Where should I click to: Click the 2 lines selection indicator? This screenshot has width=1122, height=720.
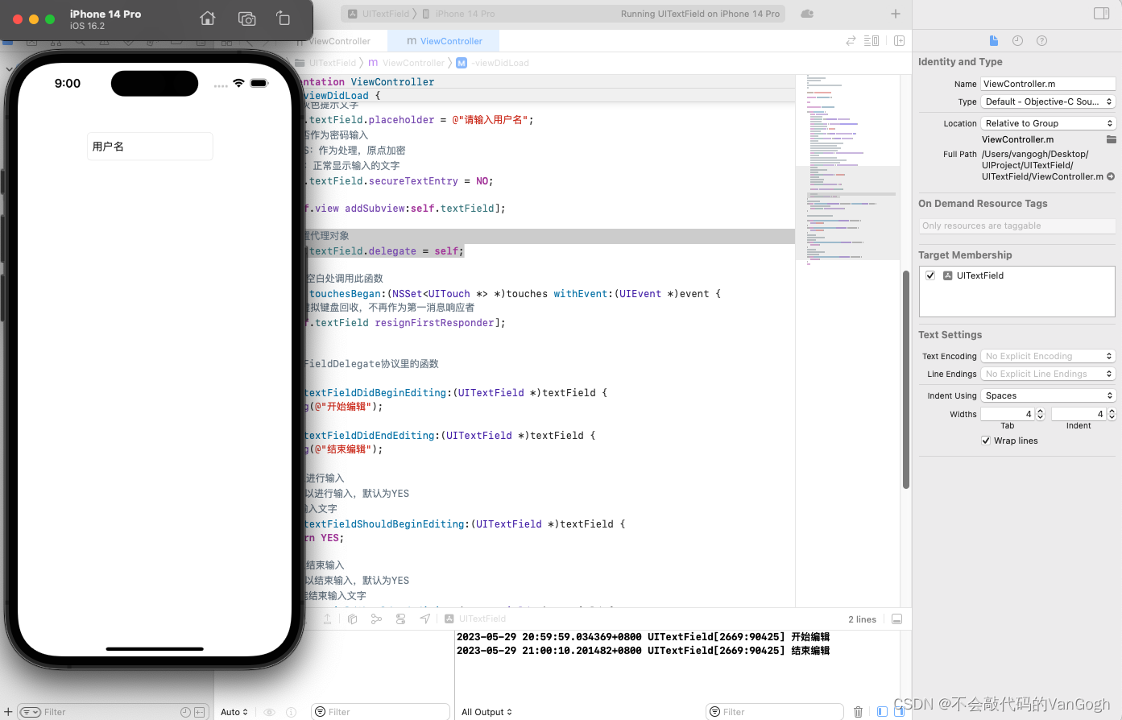[x=862, y=619]
